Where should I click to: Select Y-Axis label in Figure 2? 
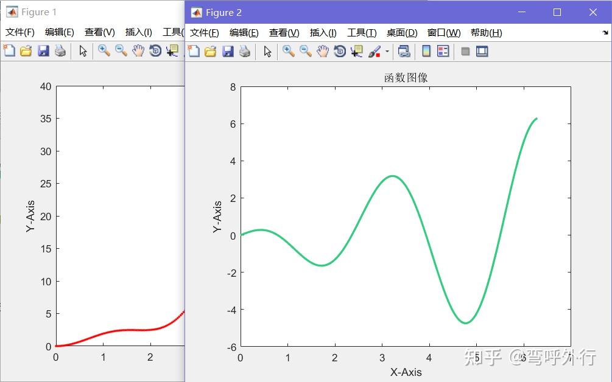(x=217, y=217)
